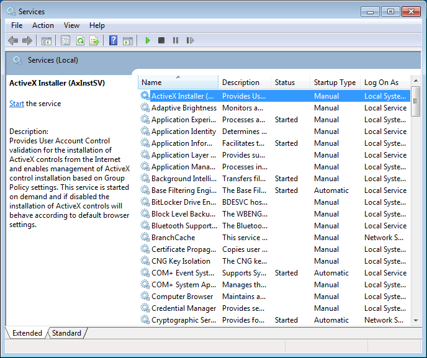
Task: Select the Bluetooth Support service row
Action: point(184,226)
